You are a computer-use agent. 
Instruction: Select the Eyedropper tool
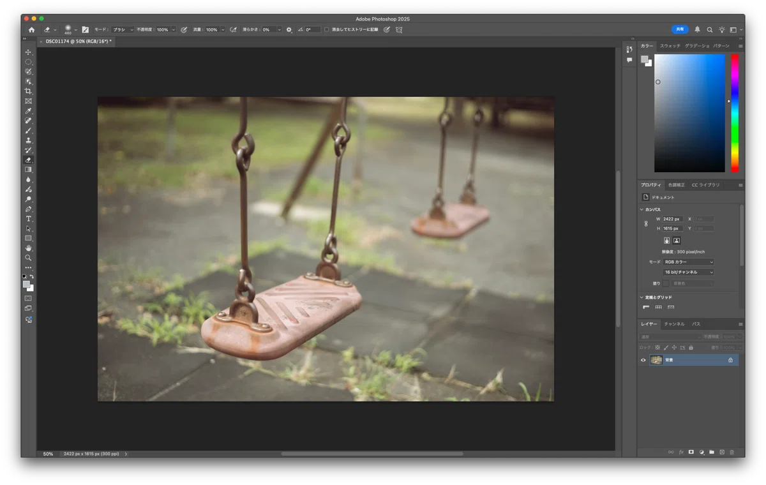click(28, 111)
